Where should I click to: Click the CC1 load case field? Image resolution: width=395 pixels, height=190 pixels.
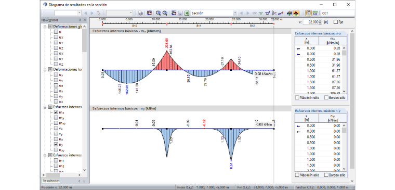coord(337,13)
